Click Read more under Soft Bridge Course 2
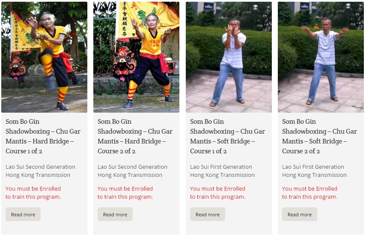 click(x=300, y=214)
